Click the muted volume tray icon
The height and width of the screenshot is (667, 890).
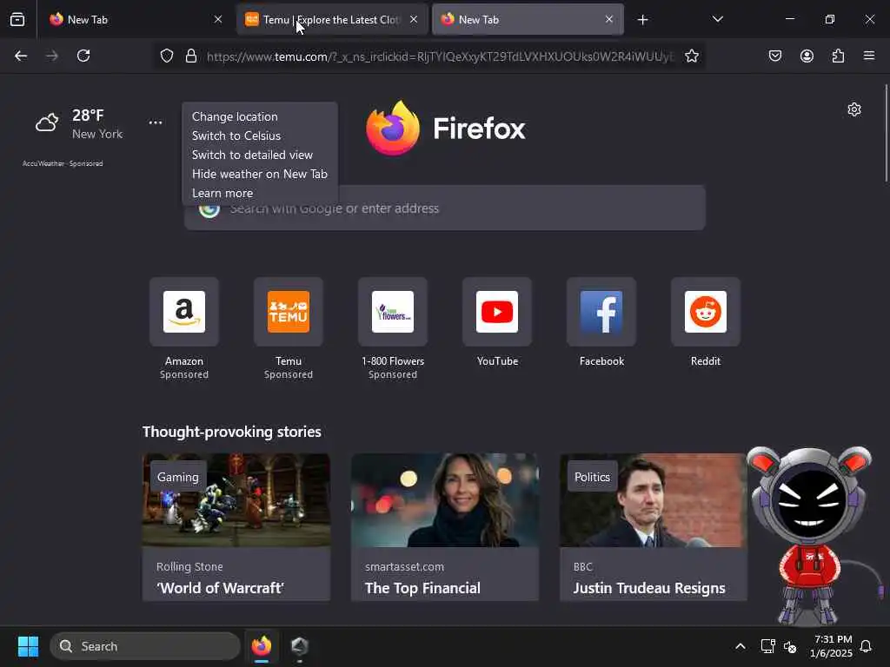(x=790, y=646)
